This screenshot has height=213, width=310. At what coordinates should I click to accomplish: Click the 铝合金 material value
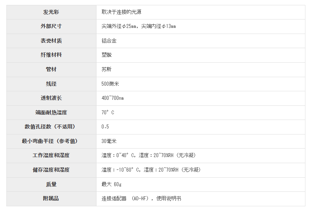pos(109,41)
